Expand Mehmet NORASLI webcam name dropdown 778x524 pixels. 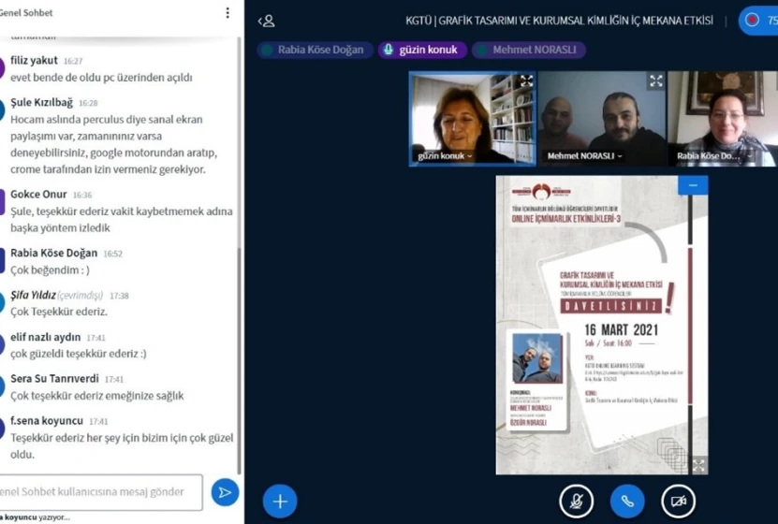coord(586,156)
